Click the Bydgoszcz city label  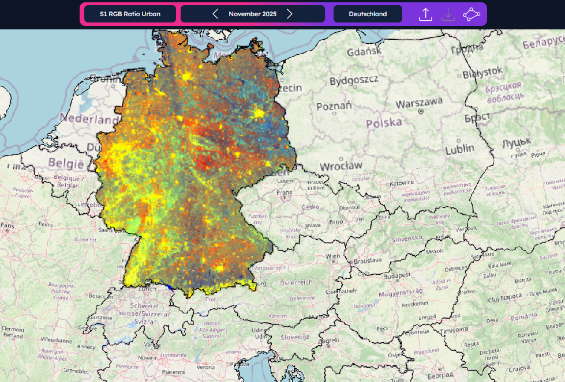(354, 80)
